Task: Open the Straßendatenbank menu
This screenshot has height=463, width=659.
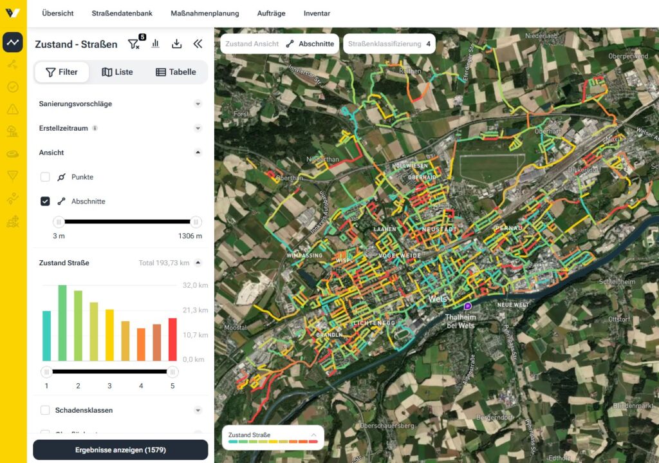Action: pyautogui.click(x=122, y=14)
